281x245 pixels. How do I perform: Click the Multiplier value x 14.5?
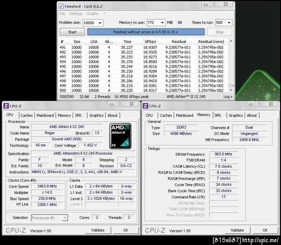click(47, 192)
